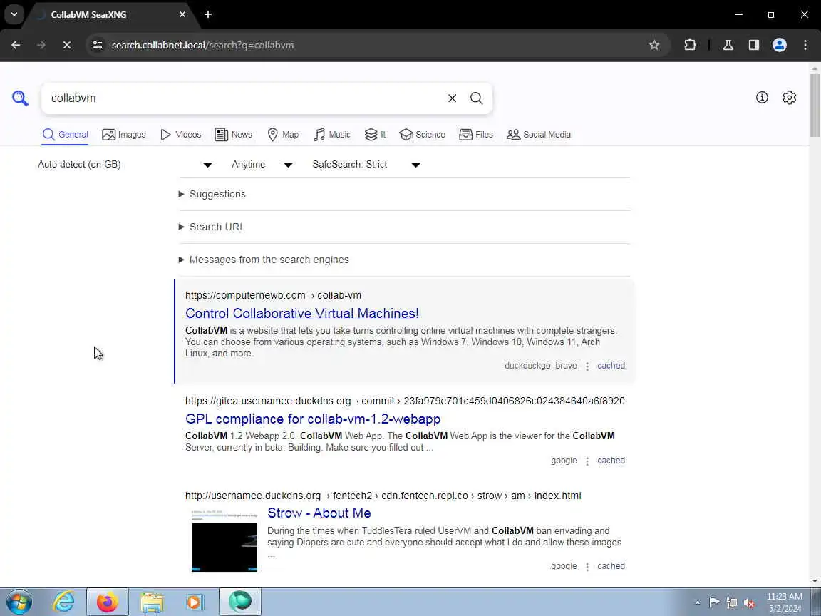The image size is (821, 616).
Task: Click the SearXNG magnifier logo
Action: [x=20, y=98]
